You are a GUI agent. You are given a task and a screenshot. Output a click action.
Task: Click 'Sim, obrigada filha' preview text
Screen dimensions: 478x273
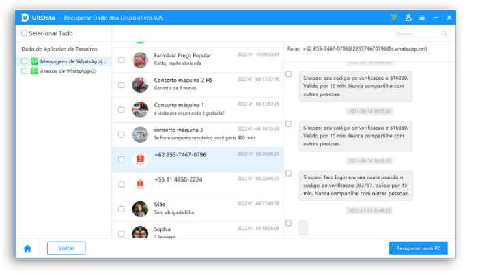[173, 212]
